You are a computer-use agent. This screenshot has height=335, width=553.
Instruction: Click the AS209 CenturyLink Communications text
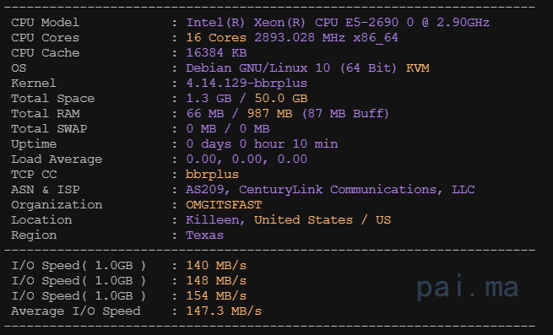[x=330, y=190]
